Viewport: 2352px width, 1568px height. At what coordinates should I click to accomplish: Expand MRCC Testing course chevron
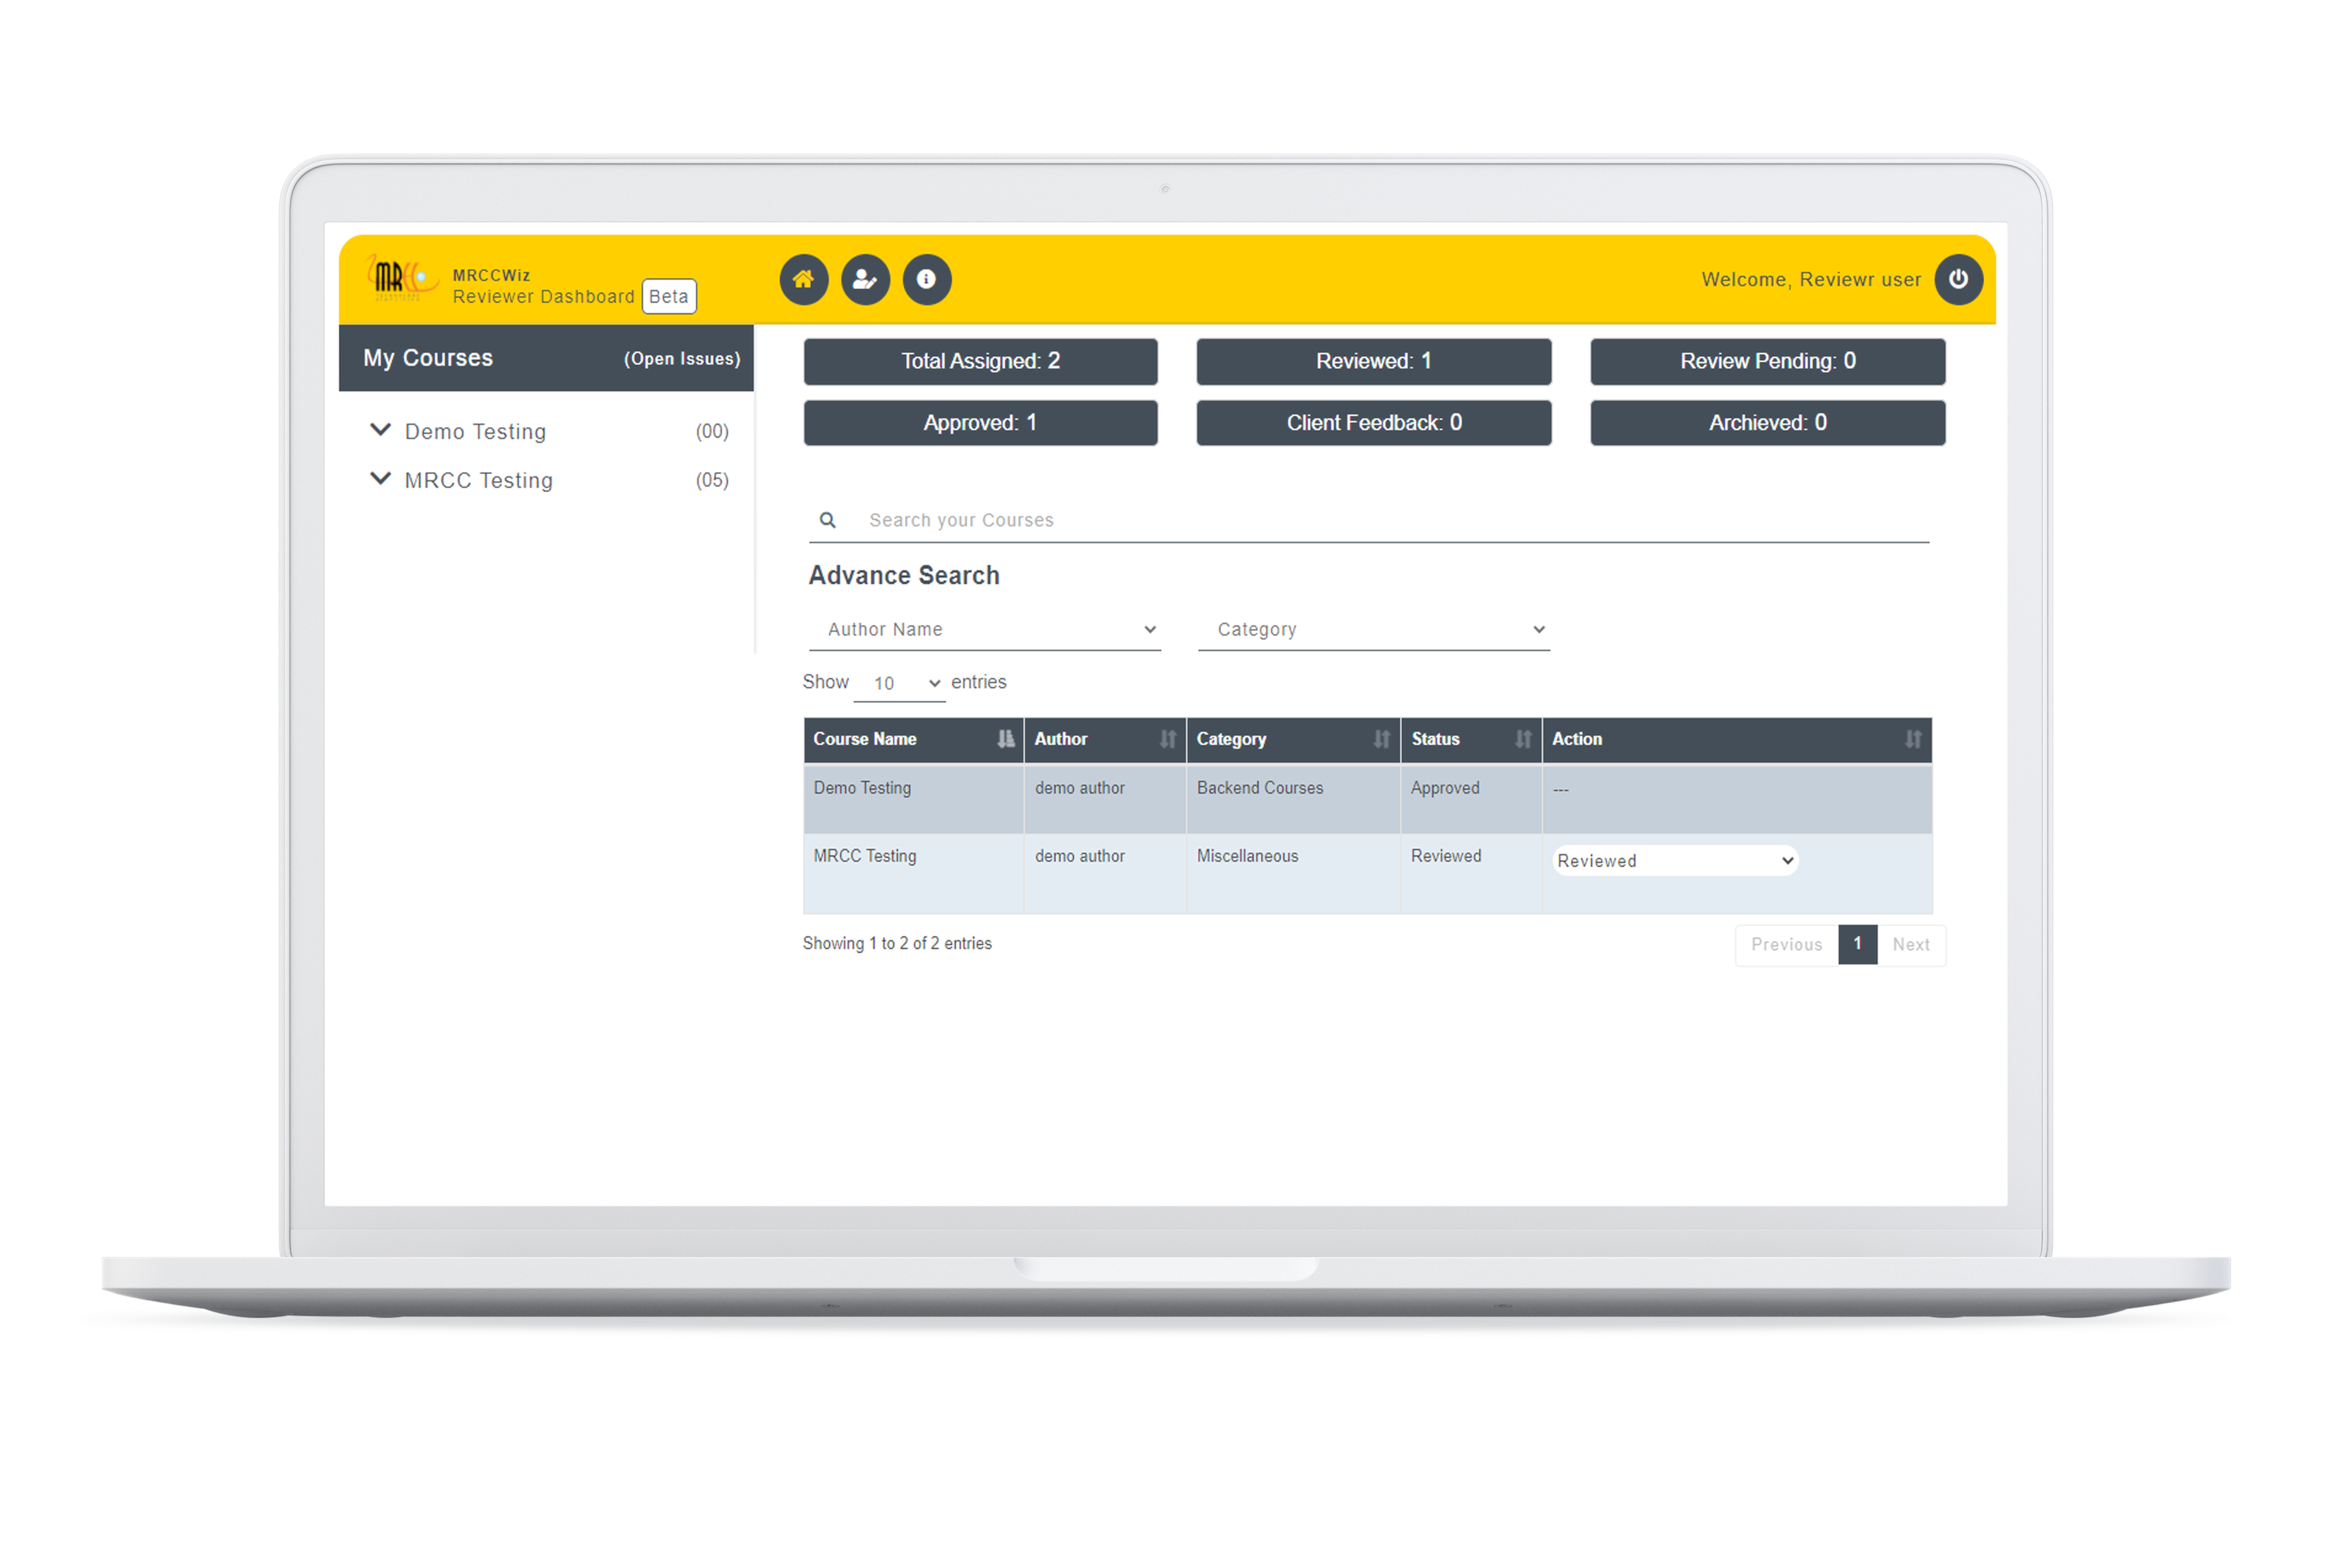(x=380, y=479)
